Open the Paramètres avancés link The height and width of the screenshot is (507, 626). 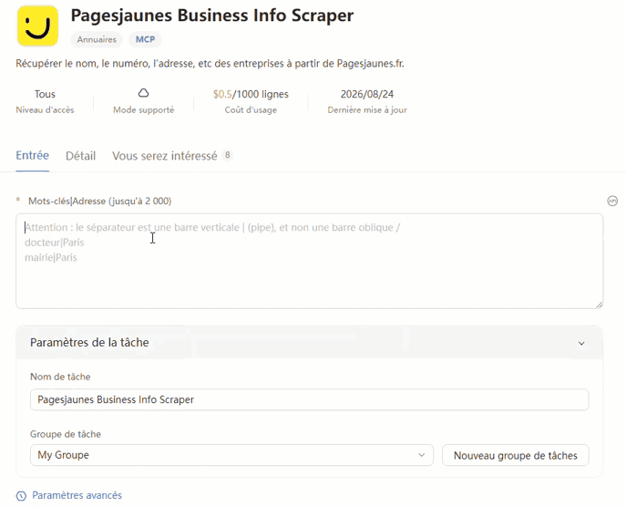click(x=77, y=495)
